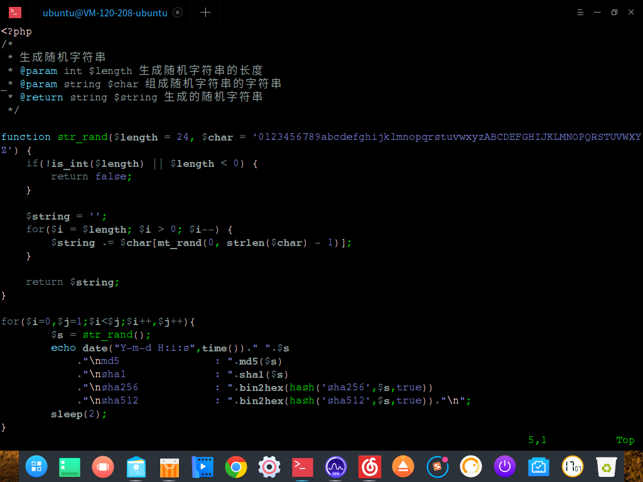Image resolution: width=643 pixels, height=482 pixels.
Task: Click the plus to open a new terminal tab
Action: tap(205, 12)
